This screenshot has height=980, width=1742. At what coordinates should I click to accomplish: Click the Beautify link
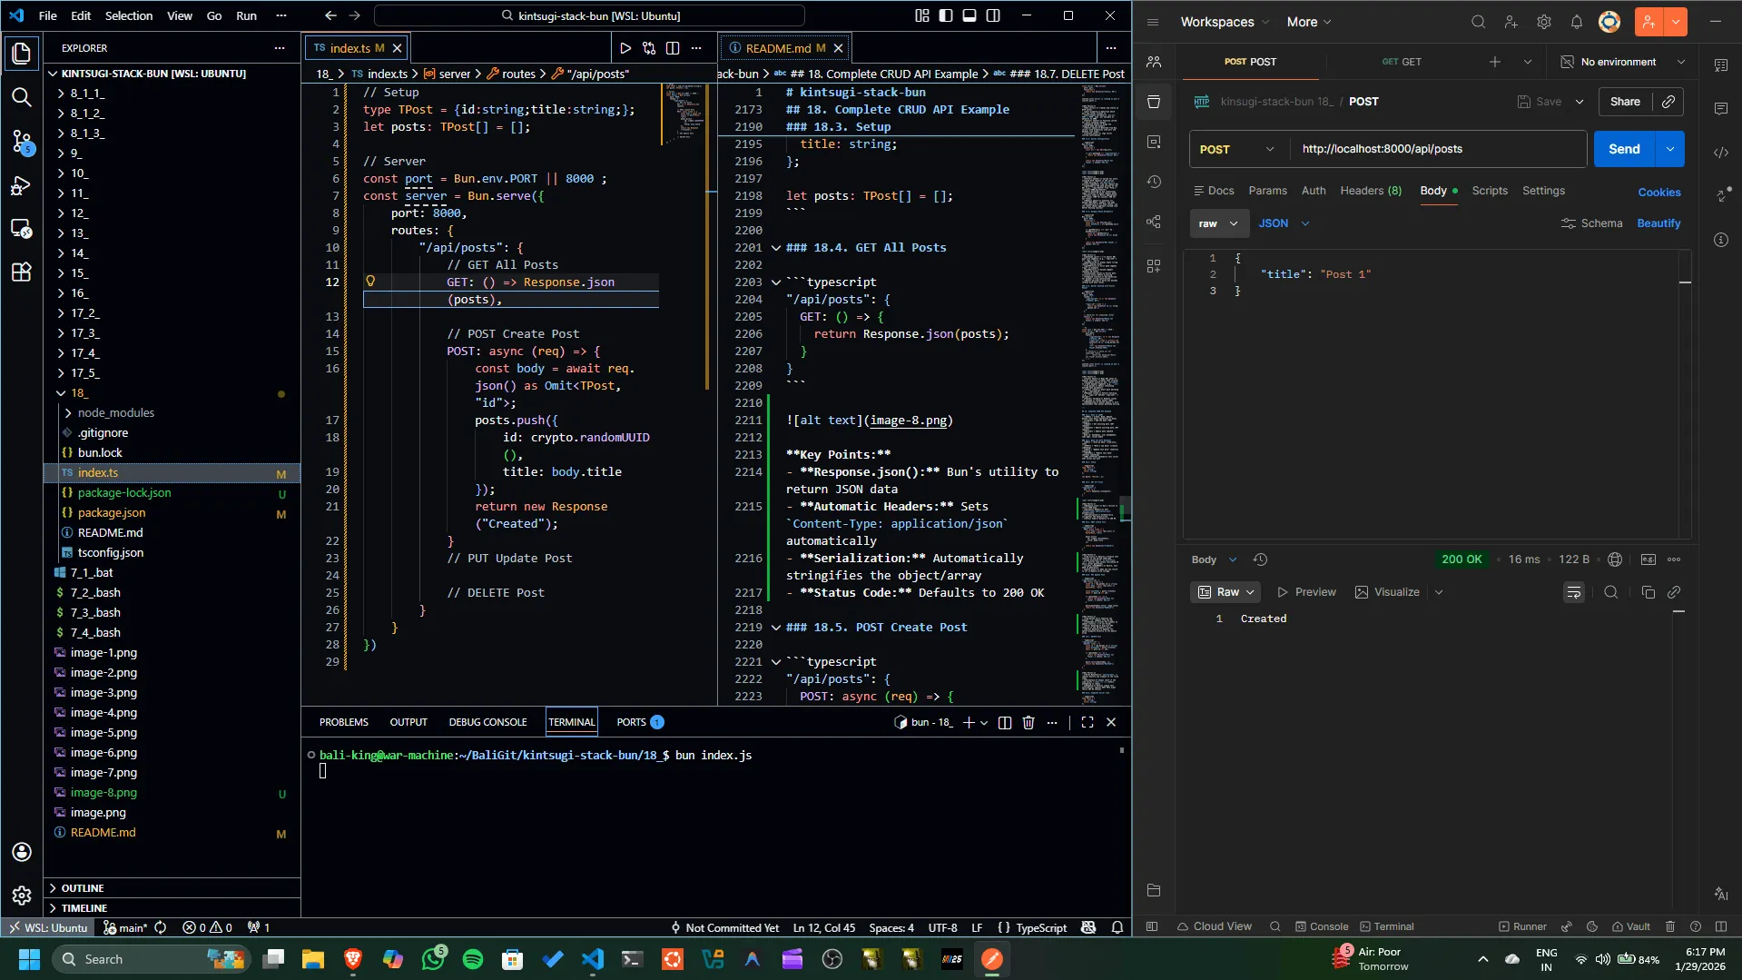1658,223
